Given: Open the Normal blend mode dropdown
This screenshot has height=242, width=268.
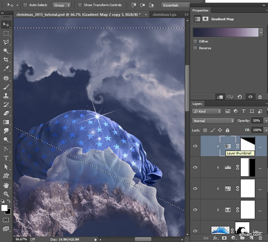Looking at the screenshot, I should click(x=213, y=121).
